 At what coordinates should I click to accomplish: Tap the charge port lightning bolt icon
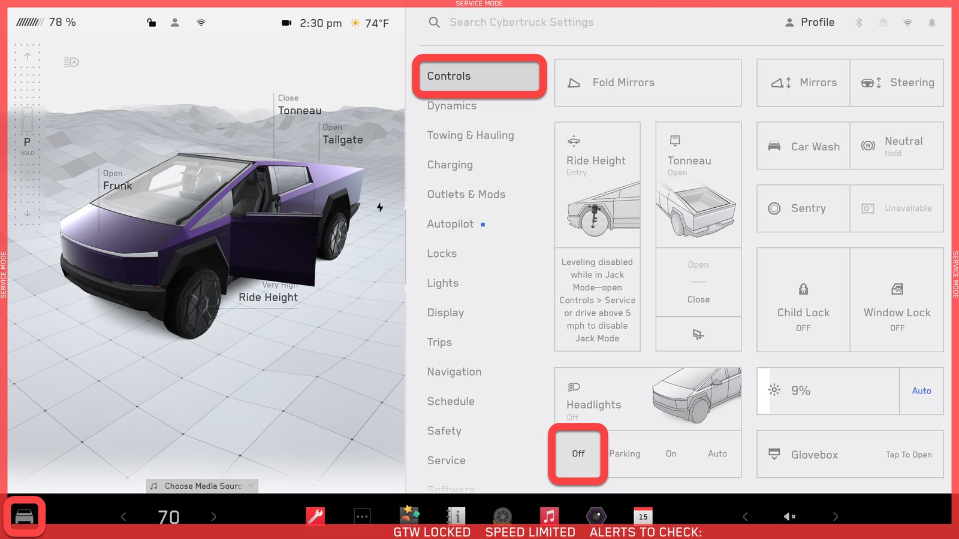click(380, 207)
